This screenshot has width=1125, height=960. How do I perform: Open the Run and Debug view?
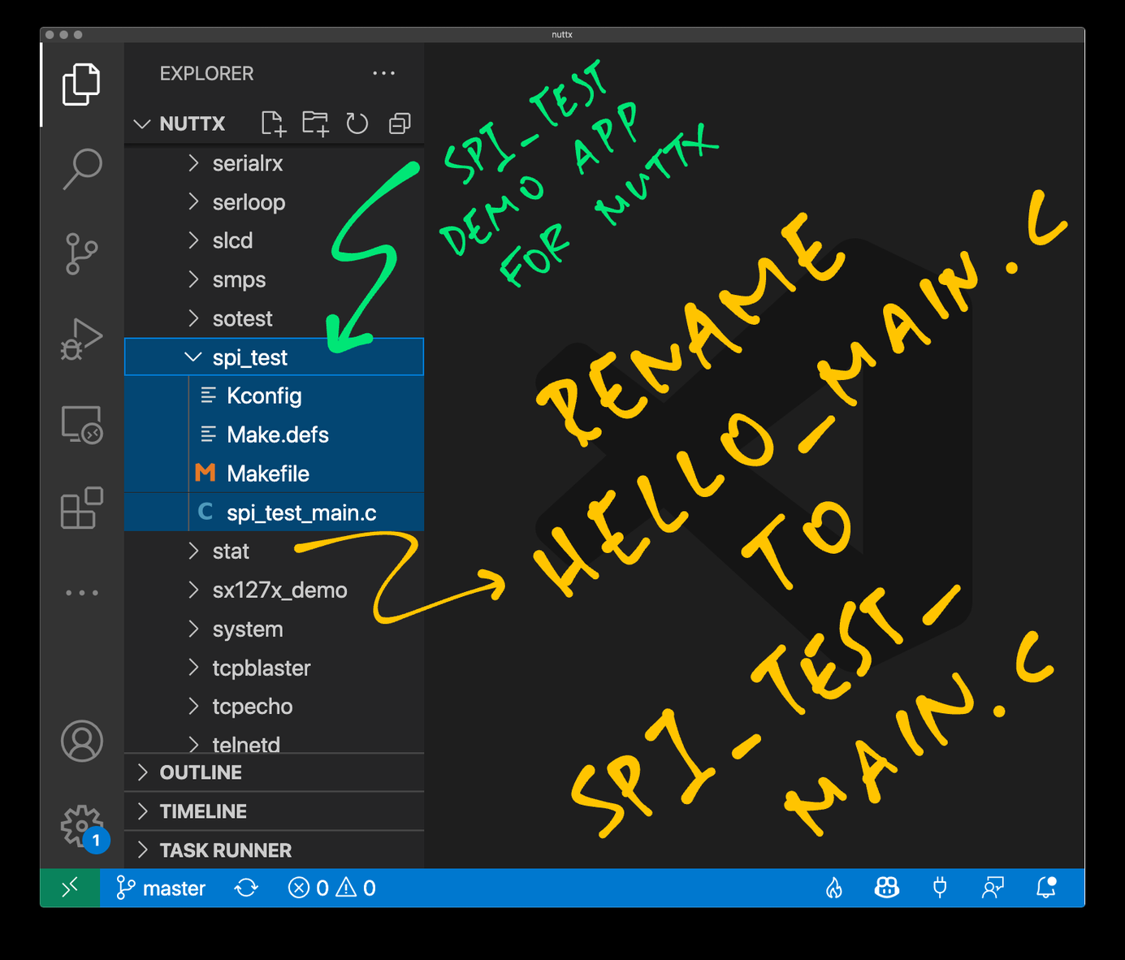pyautogui.click(x=82, y=339)
